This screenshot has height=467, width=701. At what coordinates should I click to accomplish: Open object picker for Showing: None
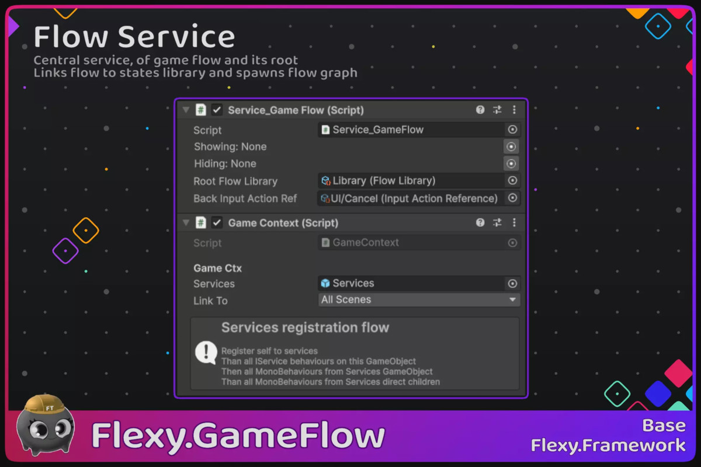511,147
